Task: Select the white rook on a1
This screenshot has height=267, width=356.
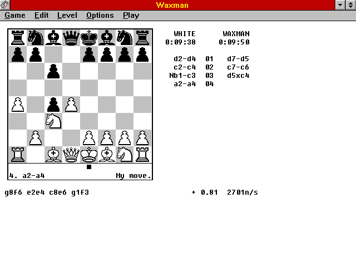Action: pyautogui.click(x=18, y=155)
